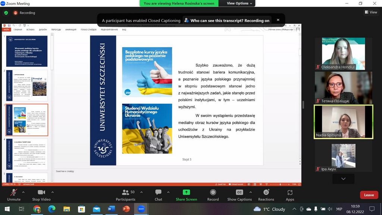The image size is (382, 215).
Task: Open the ВСТАВКА ribbon tab
Action: (x=31, y=29)
